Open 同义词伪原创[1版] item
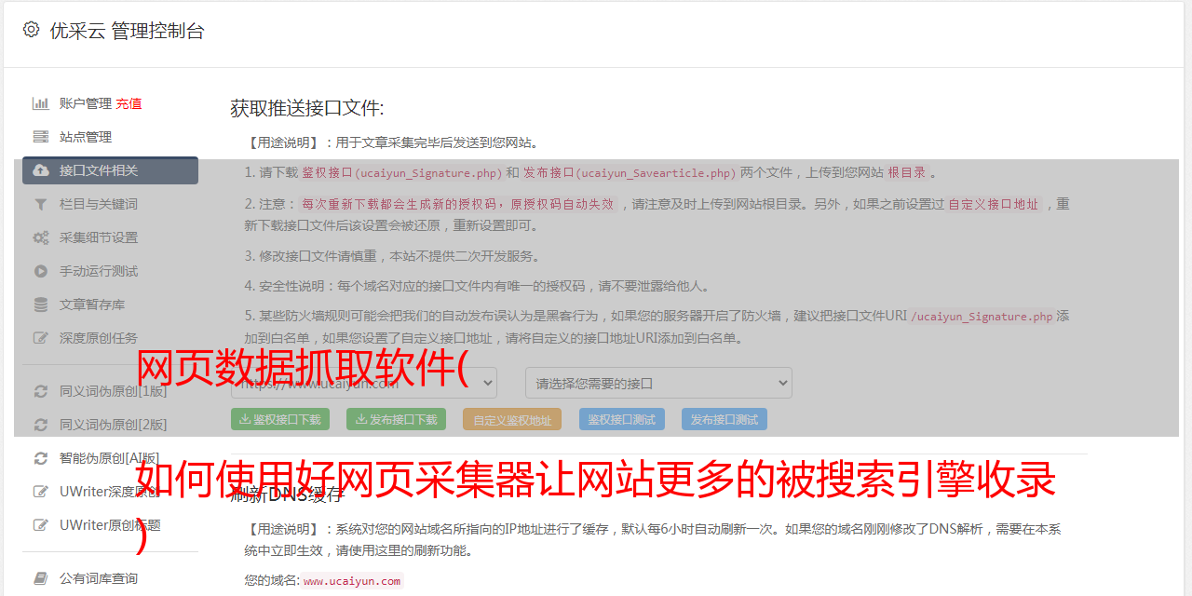1192x596 pixels. click(x=114, y=391)
